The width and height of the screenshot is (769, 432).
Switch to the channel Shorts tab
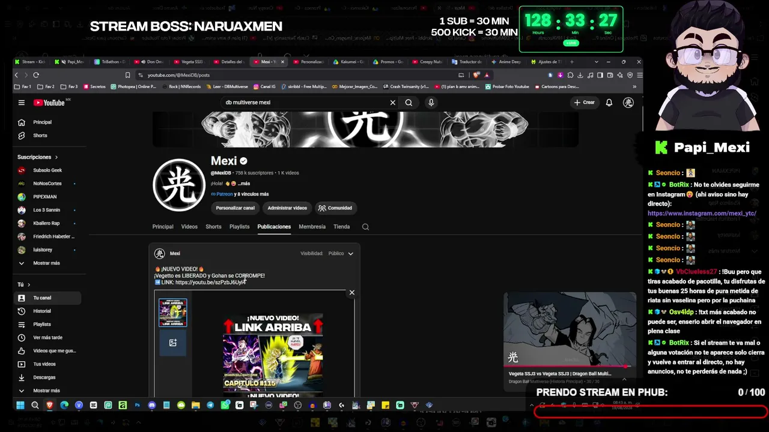[213, 227]
